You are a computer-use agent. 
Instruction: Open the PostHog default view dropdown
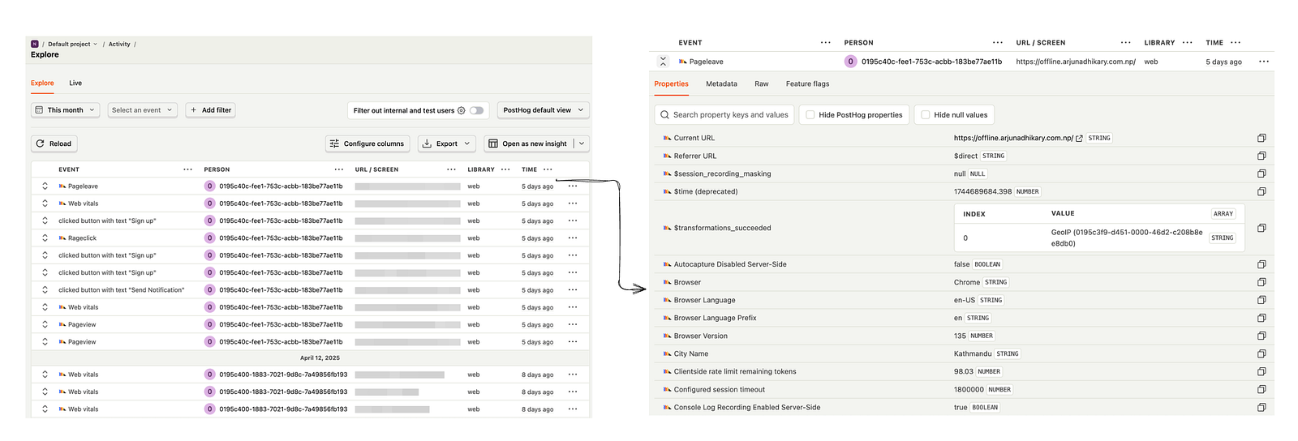[x=544, y=110]
